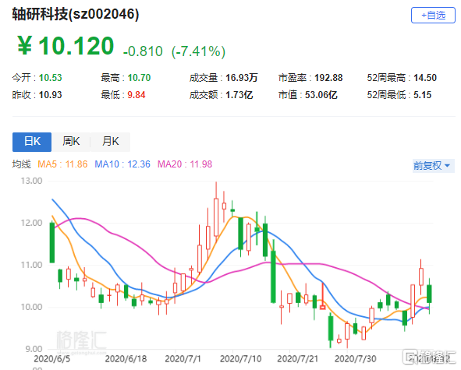The height and width of the screenshot is (370, 461).
Task: Click the 10.00 y-axis label
Action: 31,307
